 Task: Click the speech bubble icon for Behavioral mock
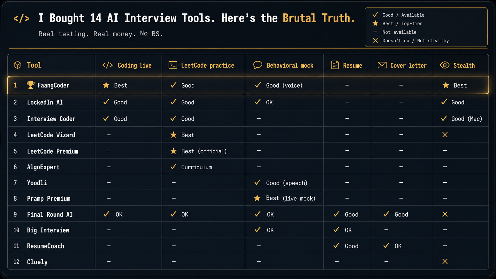[x=258, y=65]
